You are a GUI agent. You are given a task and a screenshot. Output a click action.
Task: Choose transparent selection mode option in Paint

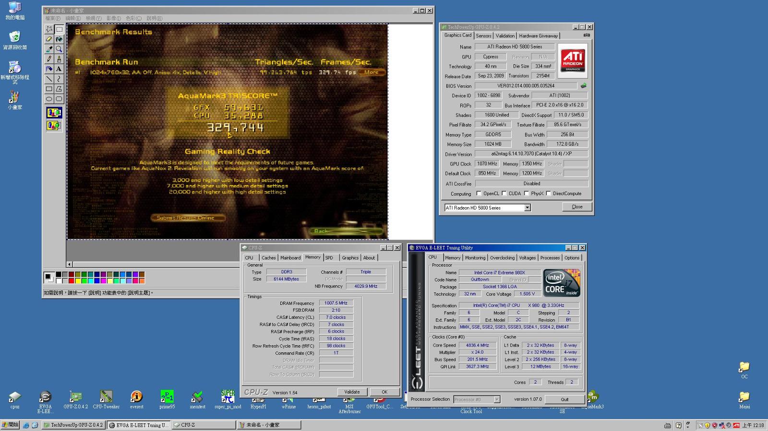[x=54, y=126]
